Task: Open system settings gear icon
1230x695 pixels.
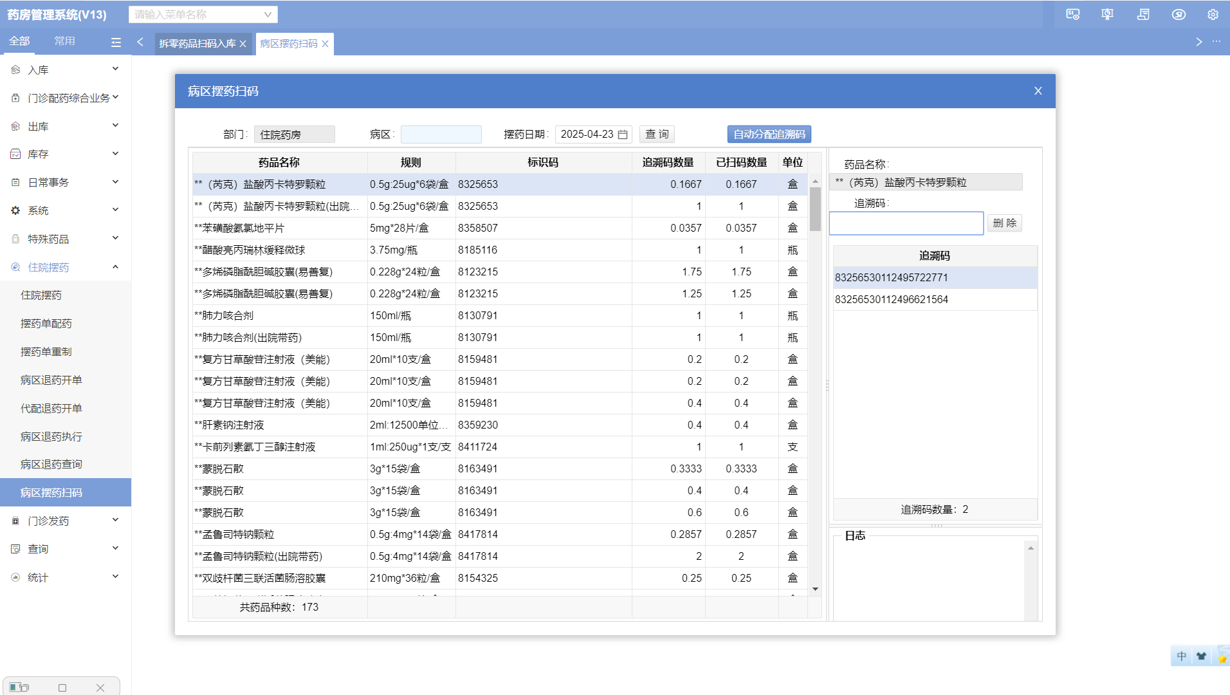Action: 1213,14
